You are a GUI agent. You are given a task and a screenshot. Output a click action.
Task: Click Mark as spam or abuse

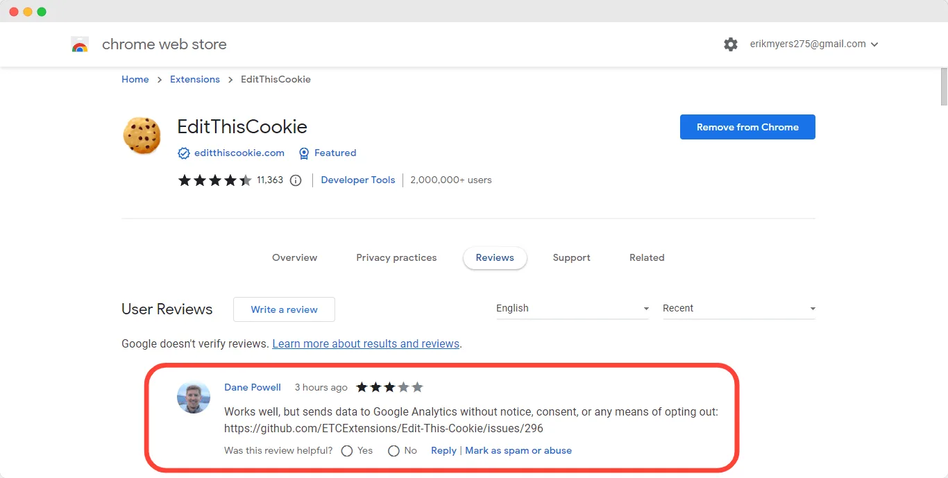pyautogui.click(x=518, y=450)
